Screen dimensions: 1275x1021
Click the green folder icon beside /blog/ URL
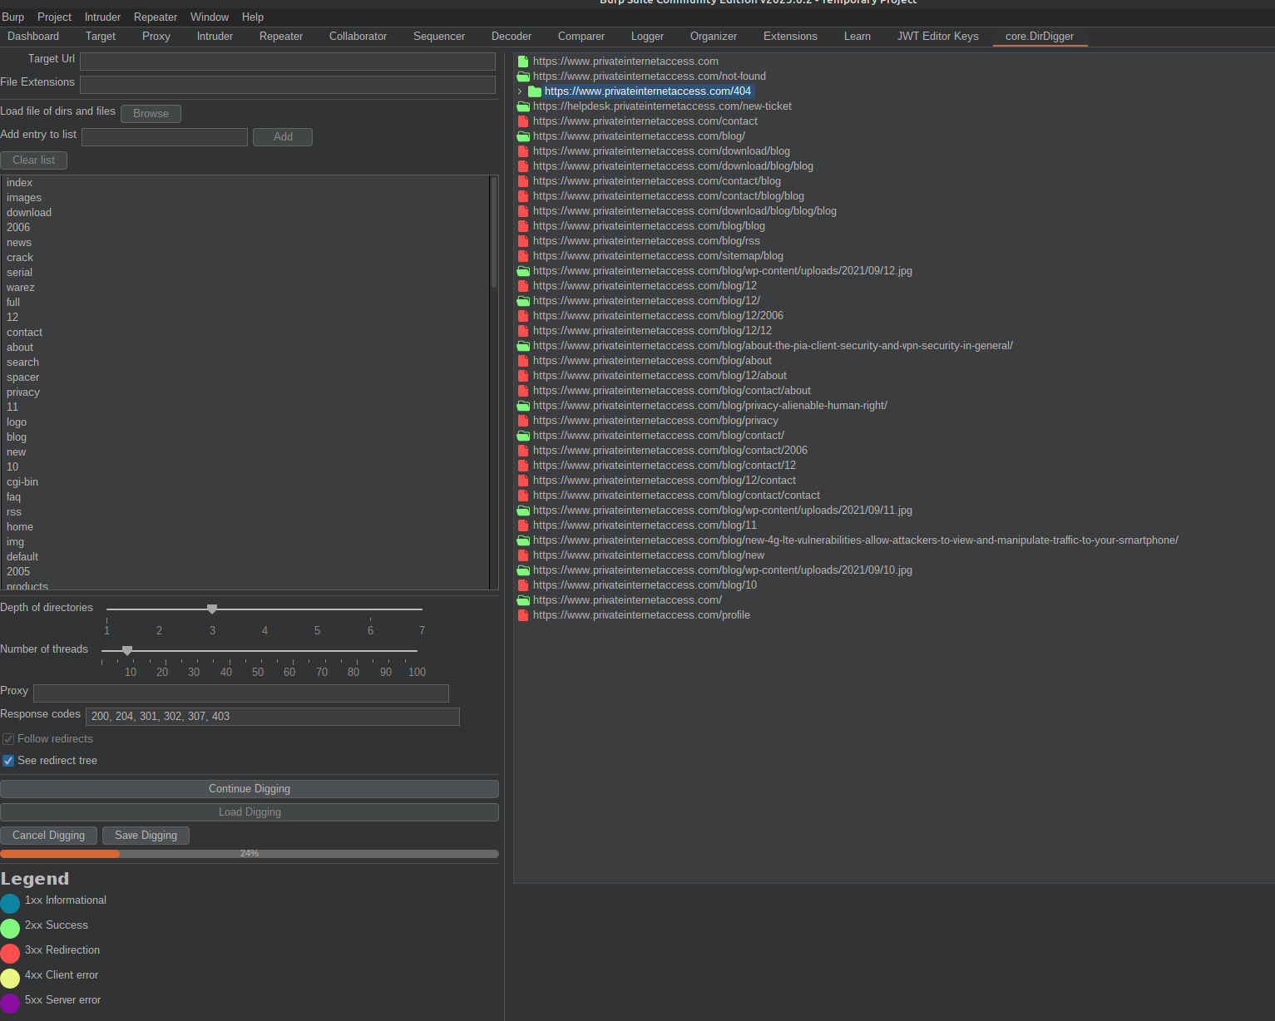pos(523,136)
